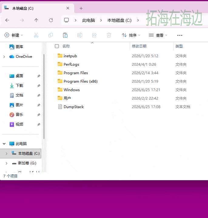This screenshot has height=218, width=208.
Task: Click 此电脑 in the address breadcrumb
Action: pos(89,21)
